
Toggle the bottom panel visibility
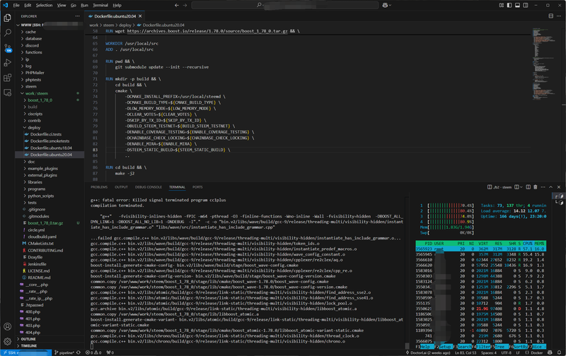[517, 5]
